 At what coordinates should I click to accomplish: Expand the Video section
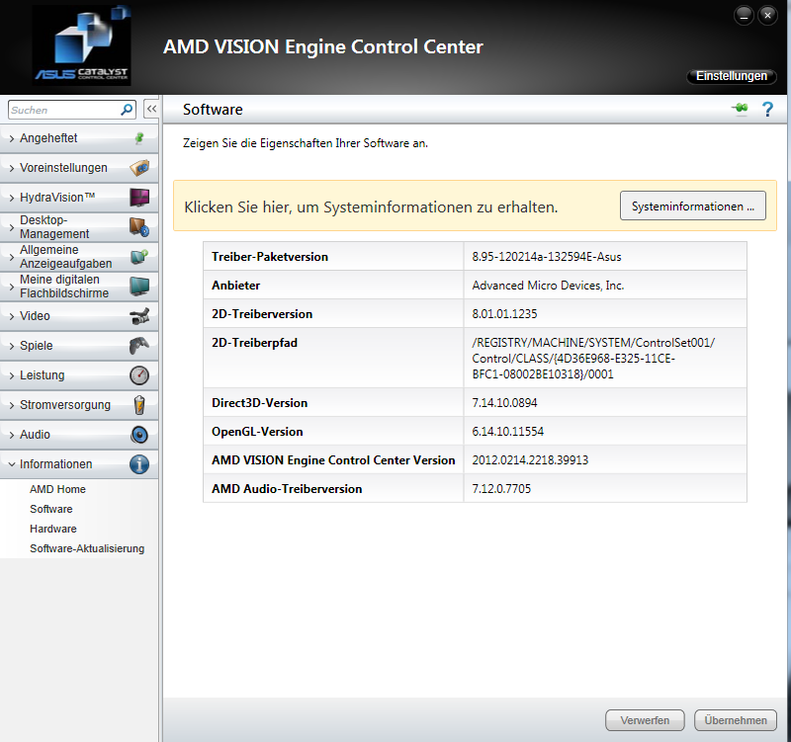[x=80, y=316]
